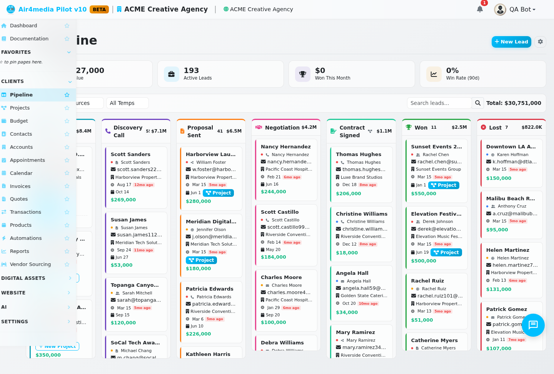Click the Dashboard home icon
This screenshot has width=554, height=374.
[4, 26]
